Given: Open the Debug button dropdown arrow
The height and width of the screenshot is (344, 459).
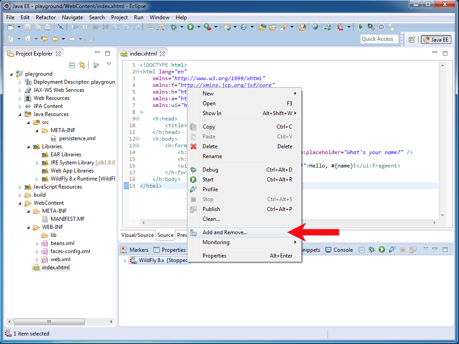Looking at the screenshot, I should [182, 27].
